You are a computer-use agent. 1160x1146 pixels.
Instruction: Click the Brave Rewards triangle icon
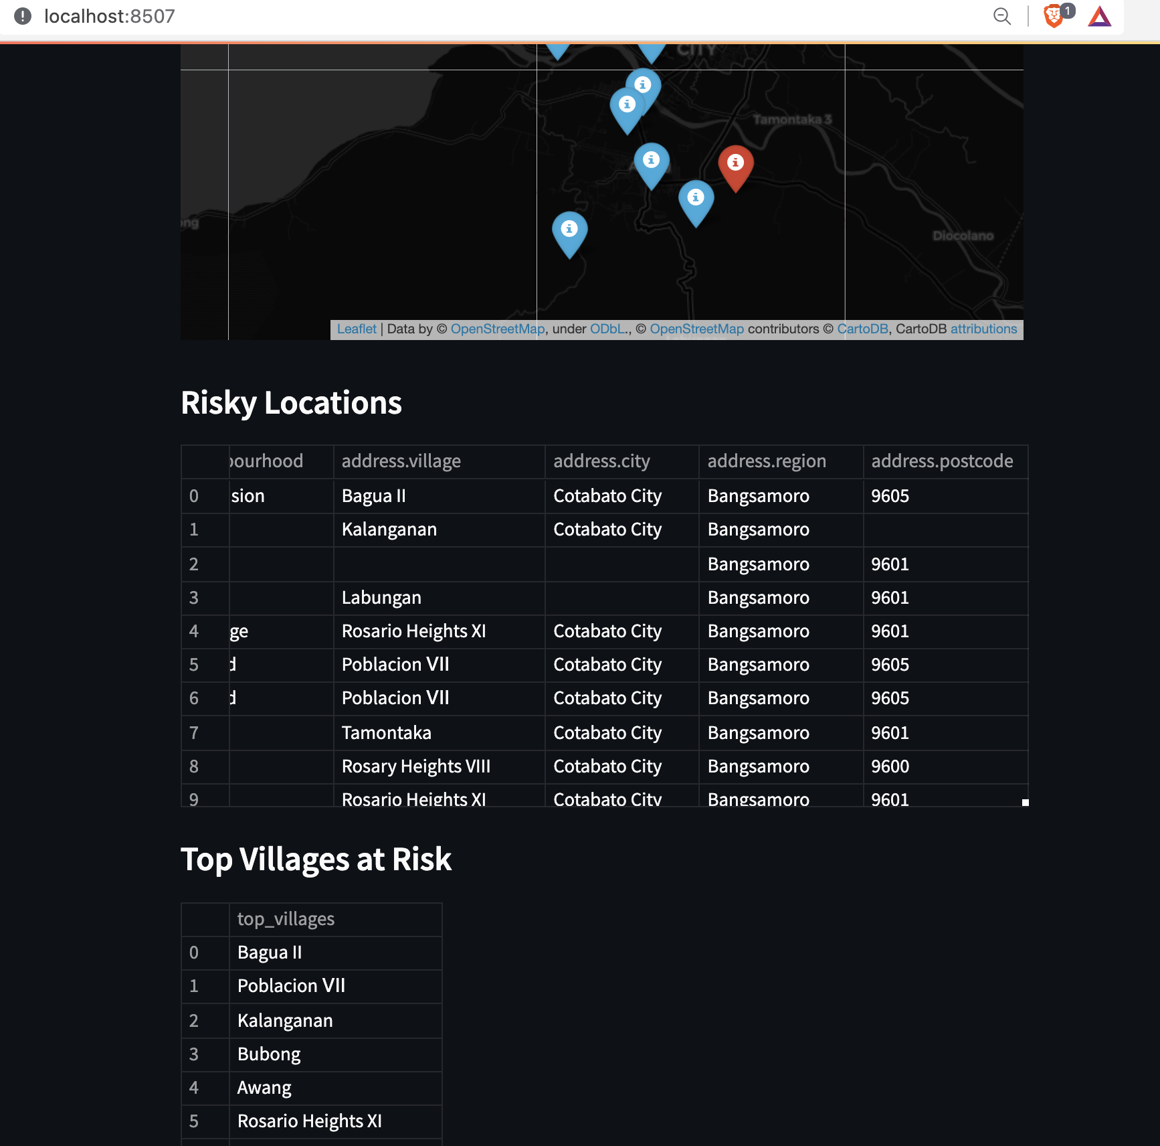coord(1100,16)
